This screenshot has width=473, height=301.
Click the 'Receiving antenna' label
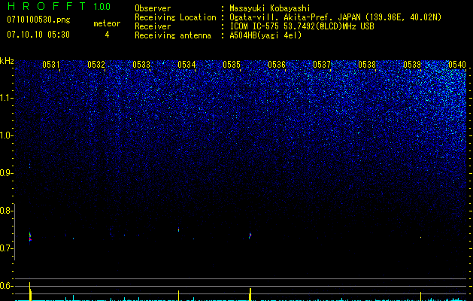[173, 35]
